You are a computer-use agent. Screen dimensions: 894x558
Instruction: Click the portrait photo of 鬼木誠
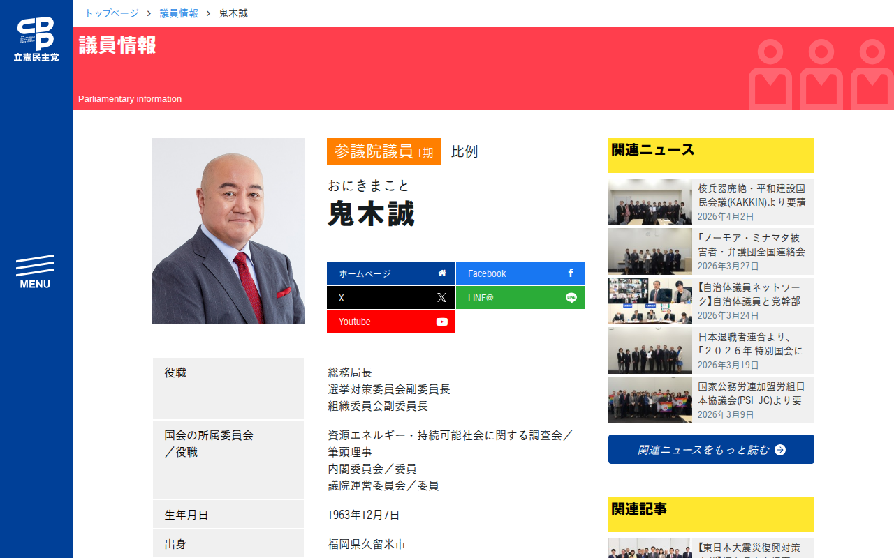pos(228,231)
